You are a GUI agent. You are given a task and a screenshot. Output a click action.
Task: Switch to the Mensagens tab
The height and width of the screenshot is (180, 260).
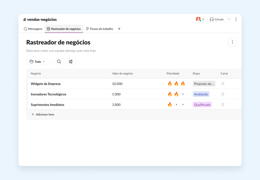click(x=33, y=29)
